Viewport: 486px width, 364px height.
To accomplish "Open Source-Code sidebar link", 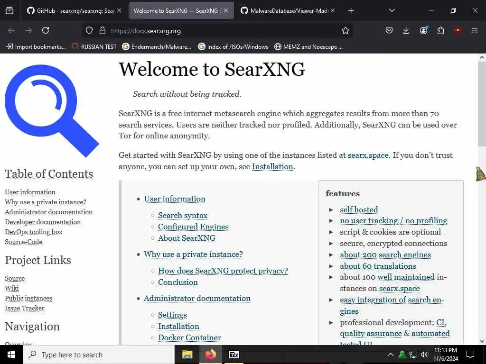I will (24, 242).
